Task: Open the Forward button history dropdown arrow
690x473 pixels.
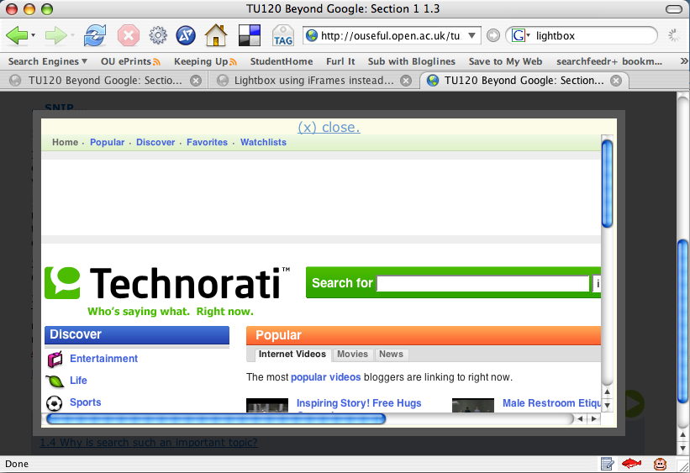Action: 72,35
